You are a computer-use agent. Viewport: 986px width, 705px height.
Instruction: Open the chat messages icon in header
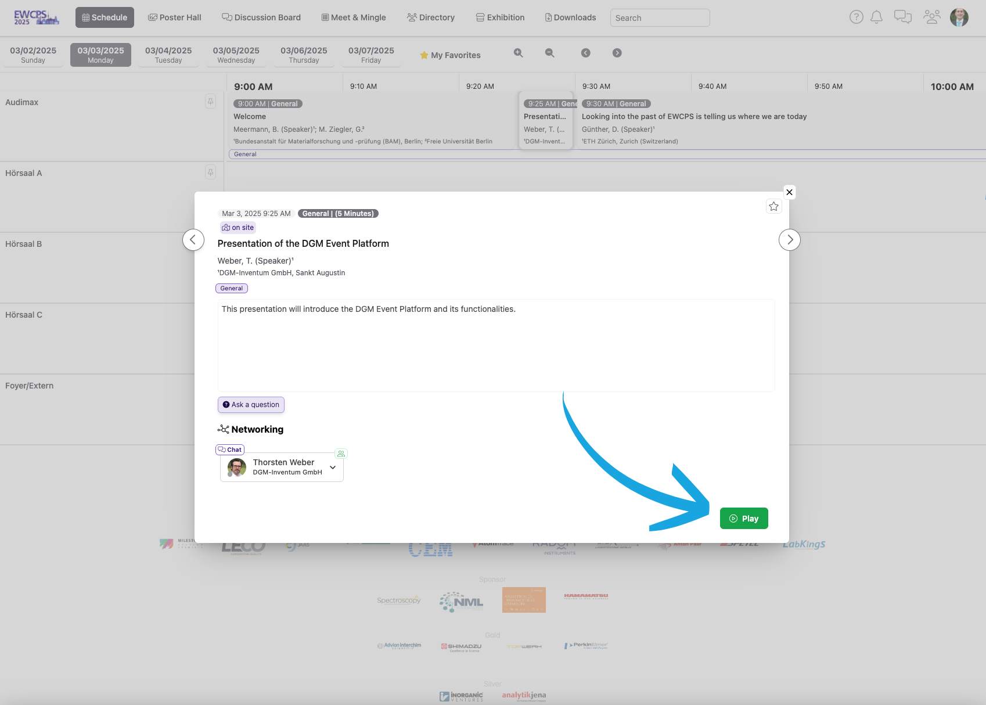pos(902,17)
